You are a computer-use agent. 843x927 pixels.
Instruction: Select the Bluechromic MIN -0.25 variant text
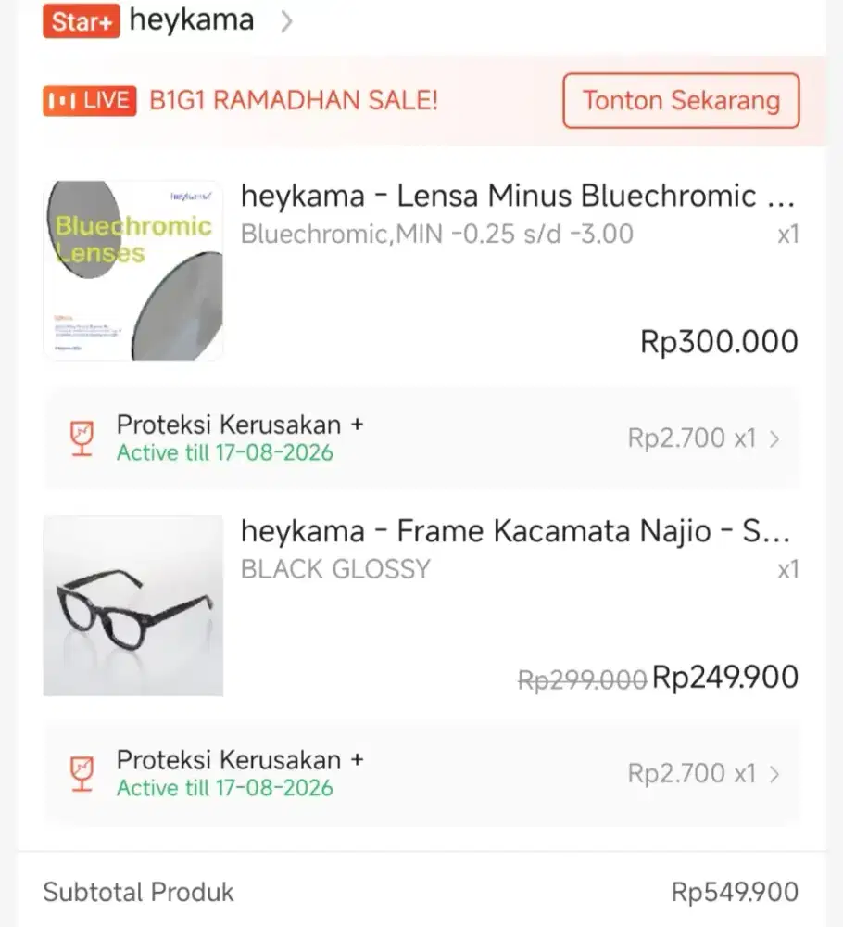point(436,234)
